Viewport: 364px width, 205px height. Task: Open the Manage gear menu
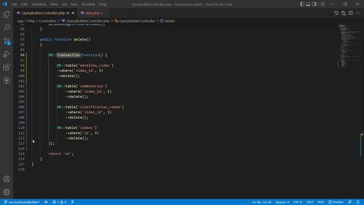[x=6, y=192]
